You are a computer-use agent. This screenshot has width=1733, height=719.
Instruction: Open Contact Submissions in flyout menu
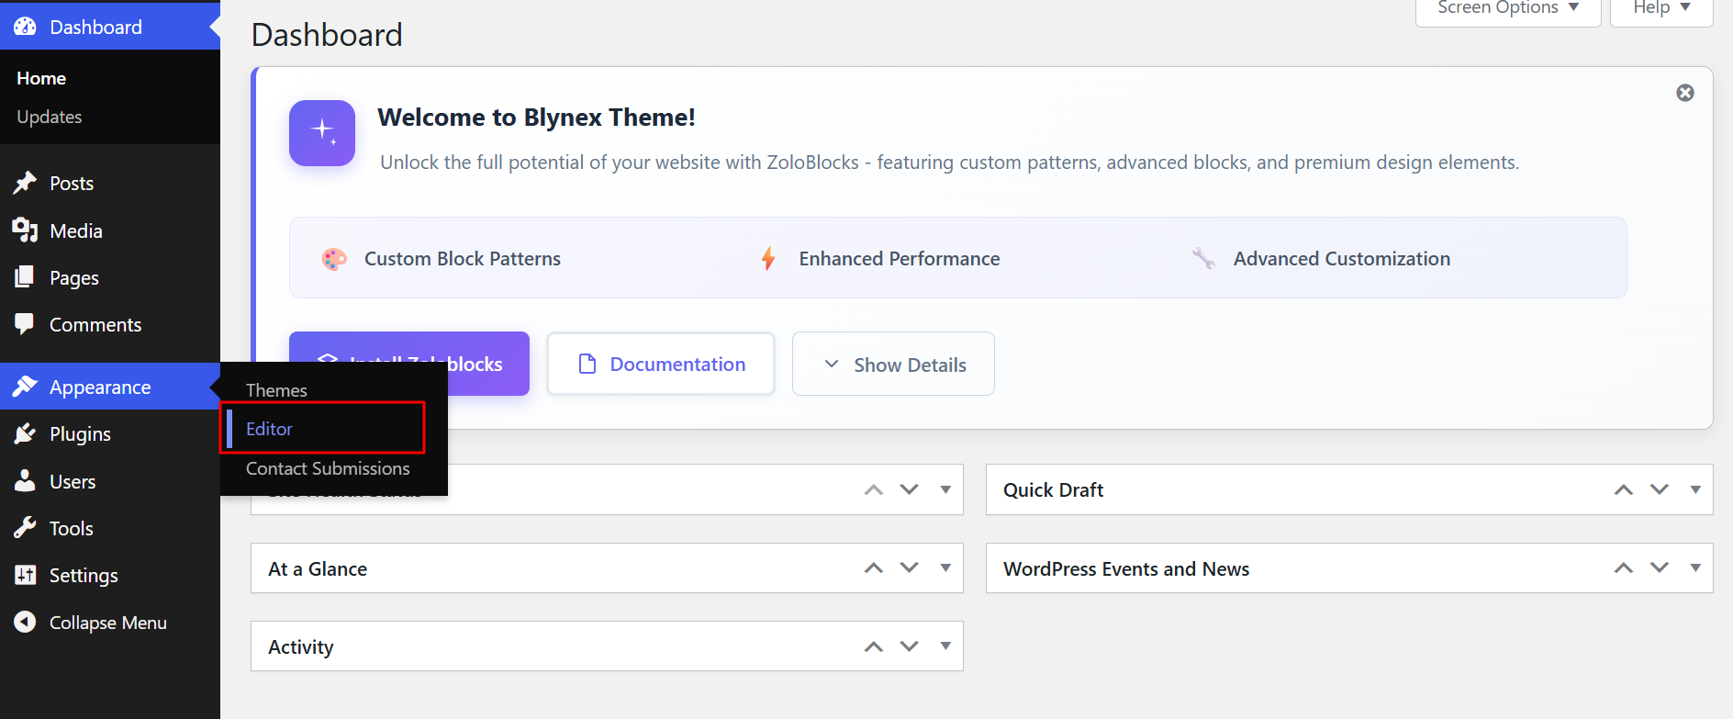click(x=328, y=468)
